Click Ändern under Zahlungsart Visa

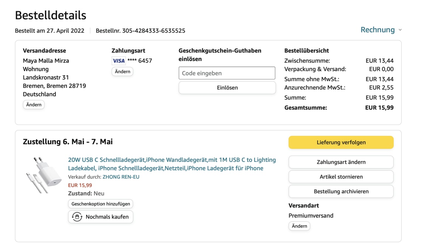(x=122, y=72)
